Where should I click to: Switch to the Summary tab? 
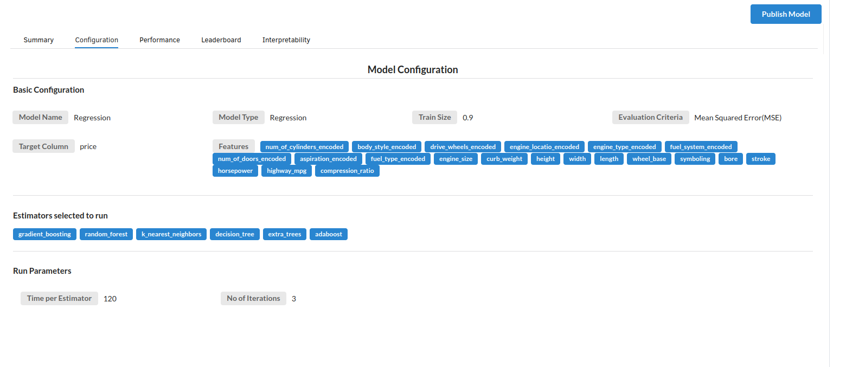point(39,40)
